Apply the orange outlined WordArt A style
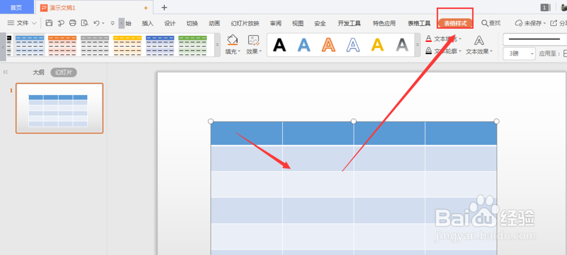This screenshot has width=567, height=255. [328, 45]
